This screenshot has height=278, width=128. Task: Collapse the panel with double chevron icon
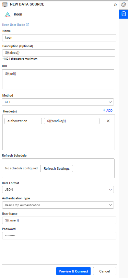pyautogui.click(x=115, y=5)
